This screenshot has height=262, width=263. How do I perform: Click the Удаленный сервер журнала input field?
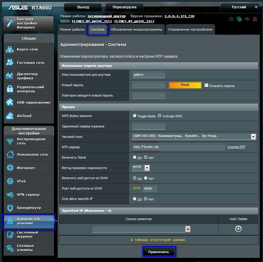tap(149, 126)
